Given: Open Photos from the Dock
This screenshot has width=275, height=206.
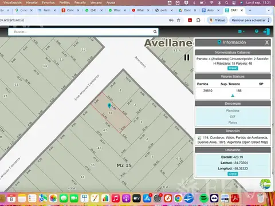Looking at the screenshot, I should coord(53,199).
